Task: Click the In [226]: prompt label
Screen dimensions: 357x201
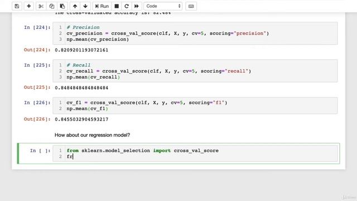Action: (x=37, y=103)
